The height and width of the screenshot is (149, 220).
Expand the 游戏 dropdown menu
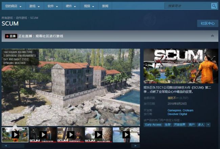[x=34, y=6]
